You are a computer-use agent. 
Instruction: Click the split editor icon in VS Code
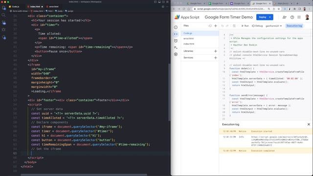[163, 6]
